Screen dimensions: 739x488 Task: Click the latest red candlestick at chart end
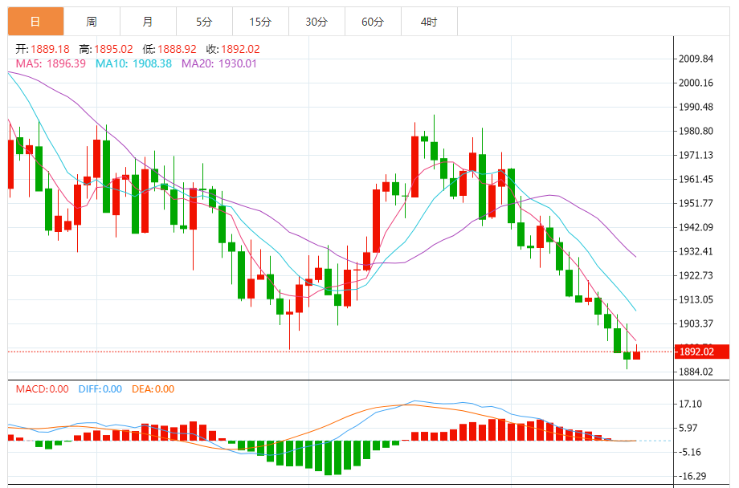637,355
